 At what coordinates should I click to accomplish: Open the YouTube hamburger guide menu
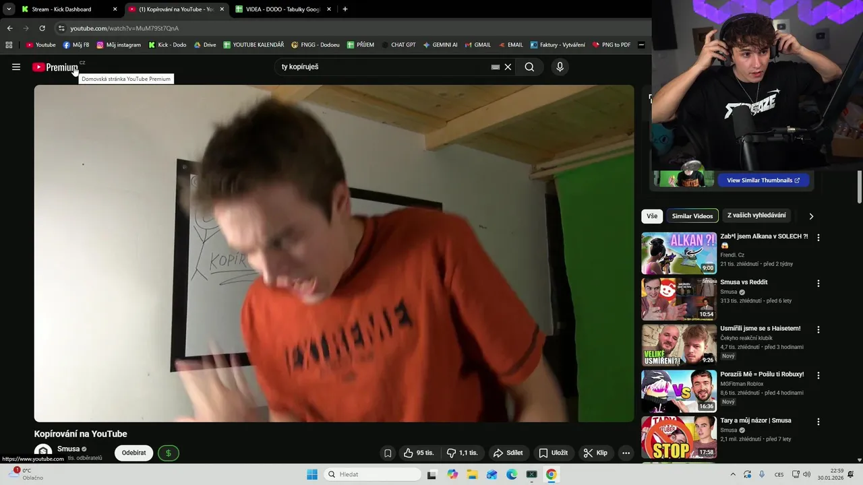click(16, 67)
